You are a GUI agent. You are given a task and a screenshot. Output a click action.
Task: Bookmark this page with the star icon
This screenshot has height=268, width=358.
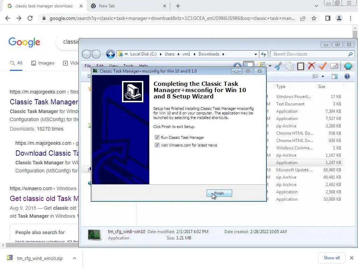click(314, 18)
